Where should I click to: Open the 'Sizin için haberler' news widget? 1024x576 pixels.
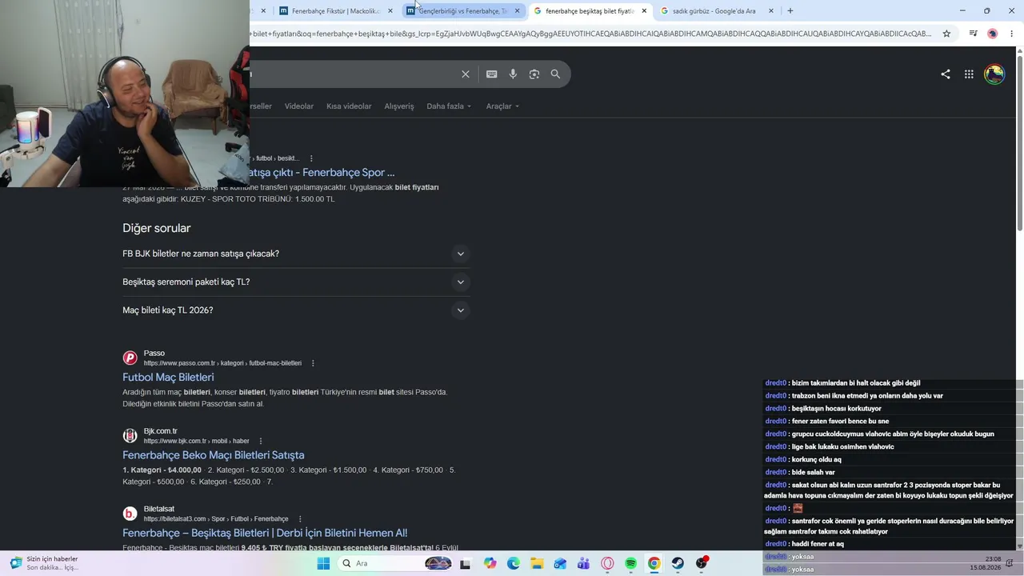tap(44, 563)
